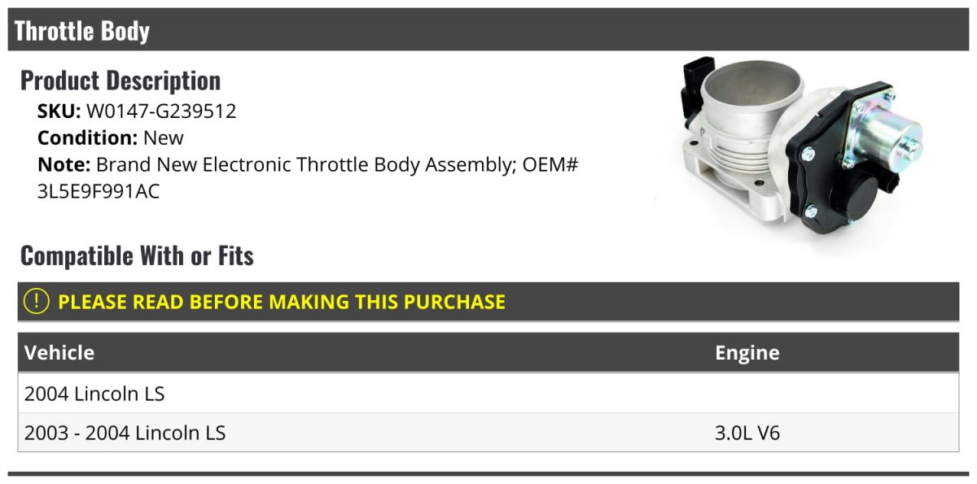Click the yellow exclamation warning icon
Image resolution: width=977 pixels, height=484 pixels.
(37, 302)
